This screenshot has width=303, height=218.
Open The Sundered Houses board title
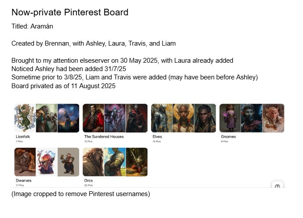click(104, 137)
